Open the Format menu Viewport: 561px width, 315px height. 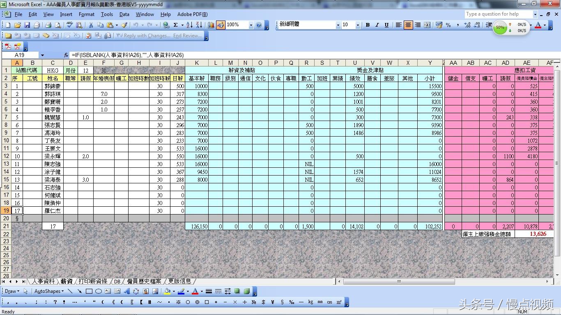87,14
